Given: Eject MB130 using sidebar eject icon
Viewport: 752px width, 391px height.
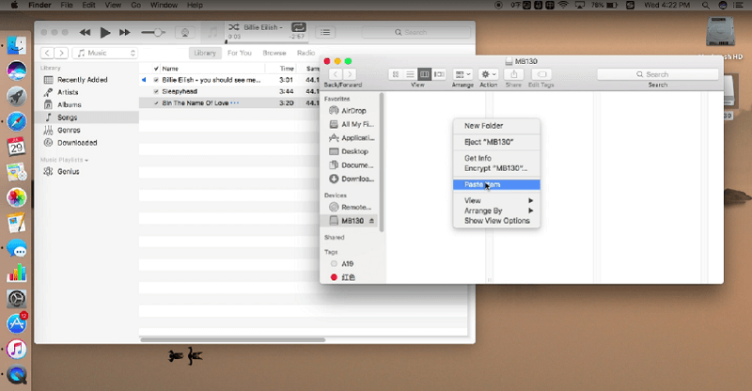Looking at the screenshot, I should tap(370, 220).
